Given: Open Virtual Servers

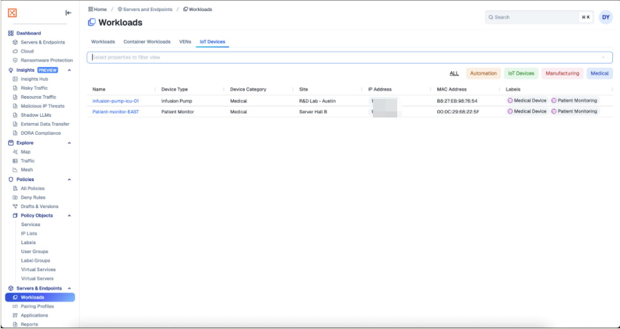Looking at the screenshot, I should pos(37,279).
